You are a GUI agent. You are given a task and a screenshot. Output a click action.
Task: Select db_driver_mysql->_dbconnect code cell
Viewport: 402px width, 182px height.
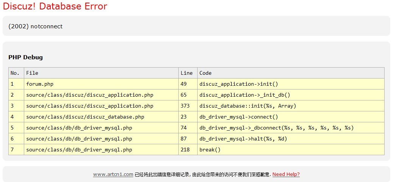(291, 128)
